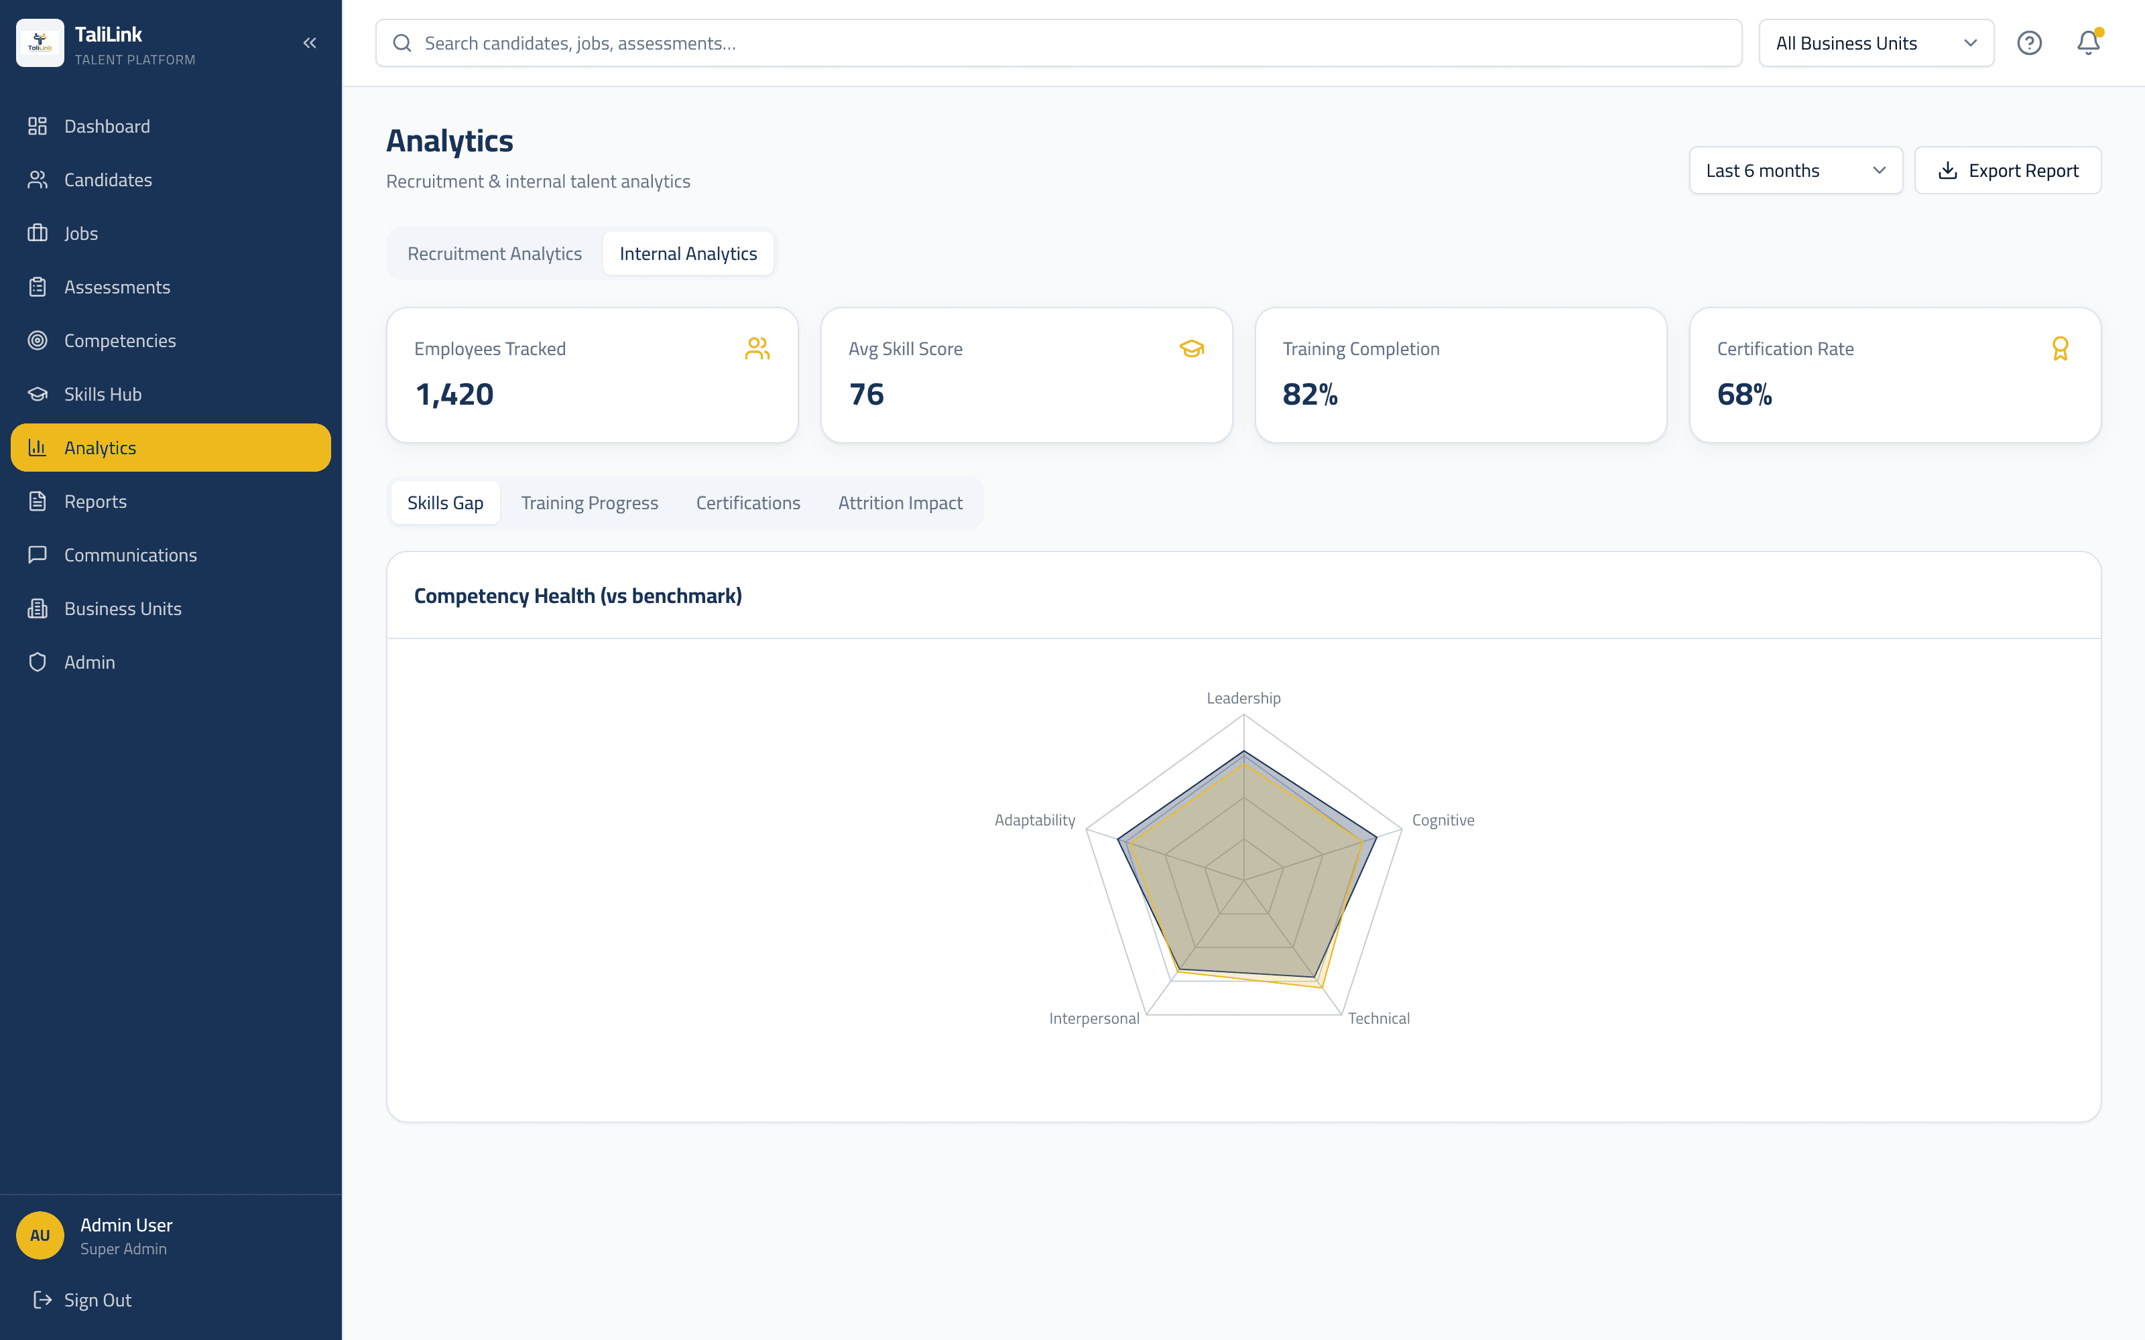Click the Assessments clipboard icon

pyautogui.click(x=38, y=287)
